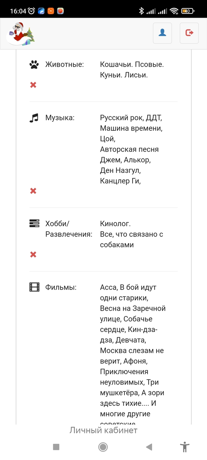Tap the hobbies list icon
The image size is (207, 460).
[34, 223]
